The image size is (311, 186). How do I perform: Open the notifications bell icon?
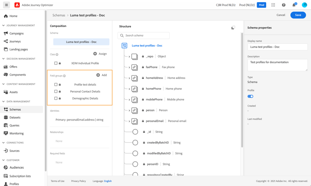[294, 5]
